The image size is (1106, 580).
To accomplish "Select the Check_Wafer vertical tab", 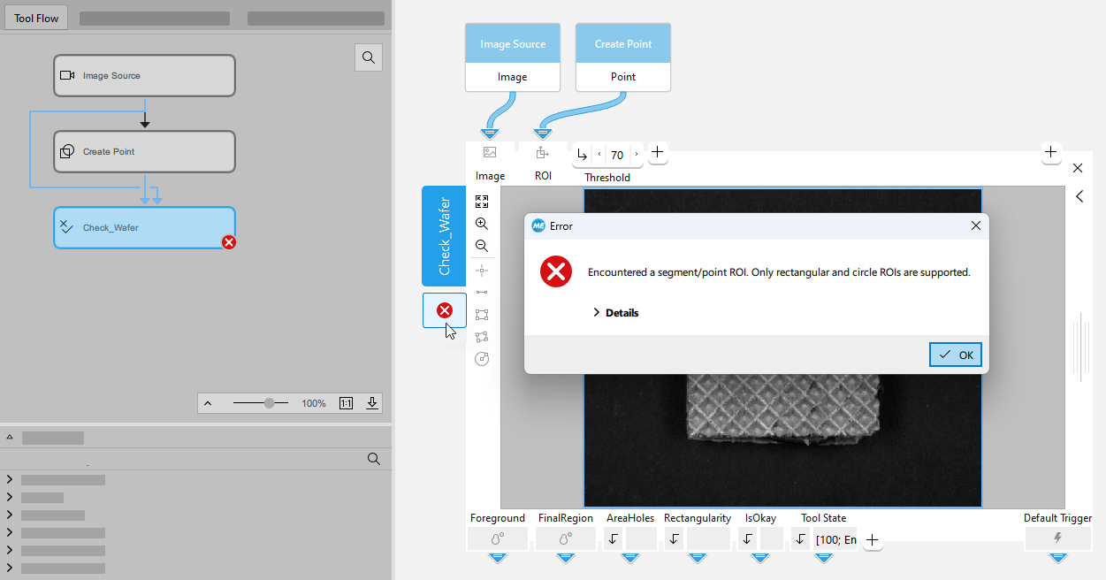I will click(444, 236).
